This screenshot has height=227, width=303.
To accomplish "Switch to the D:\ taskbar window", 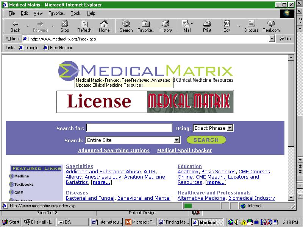I will [73, 222].
